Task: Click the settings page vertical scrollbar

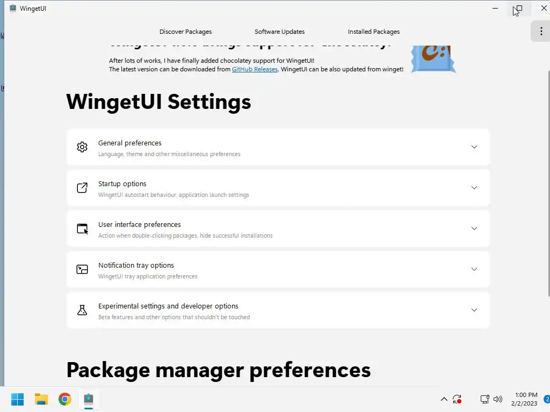Action: coord(548,184)
